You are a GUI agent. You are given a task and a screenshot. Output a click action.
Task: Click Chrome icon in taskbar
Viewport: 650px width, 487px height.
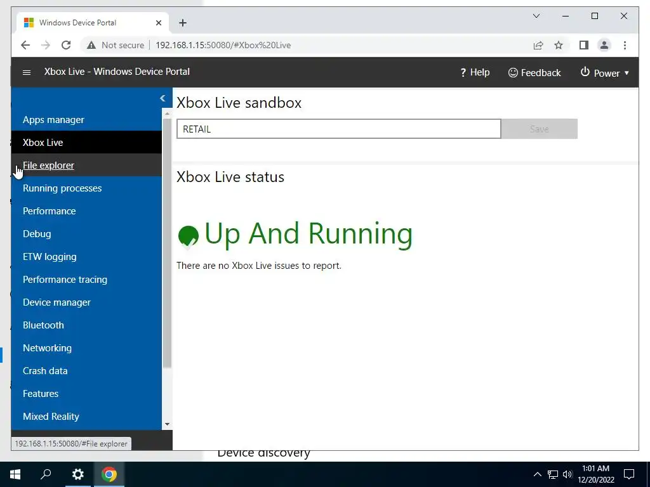(109, 474)
